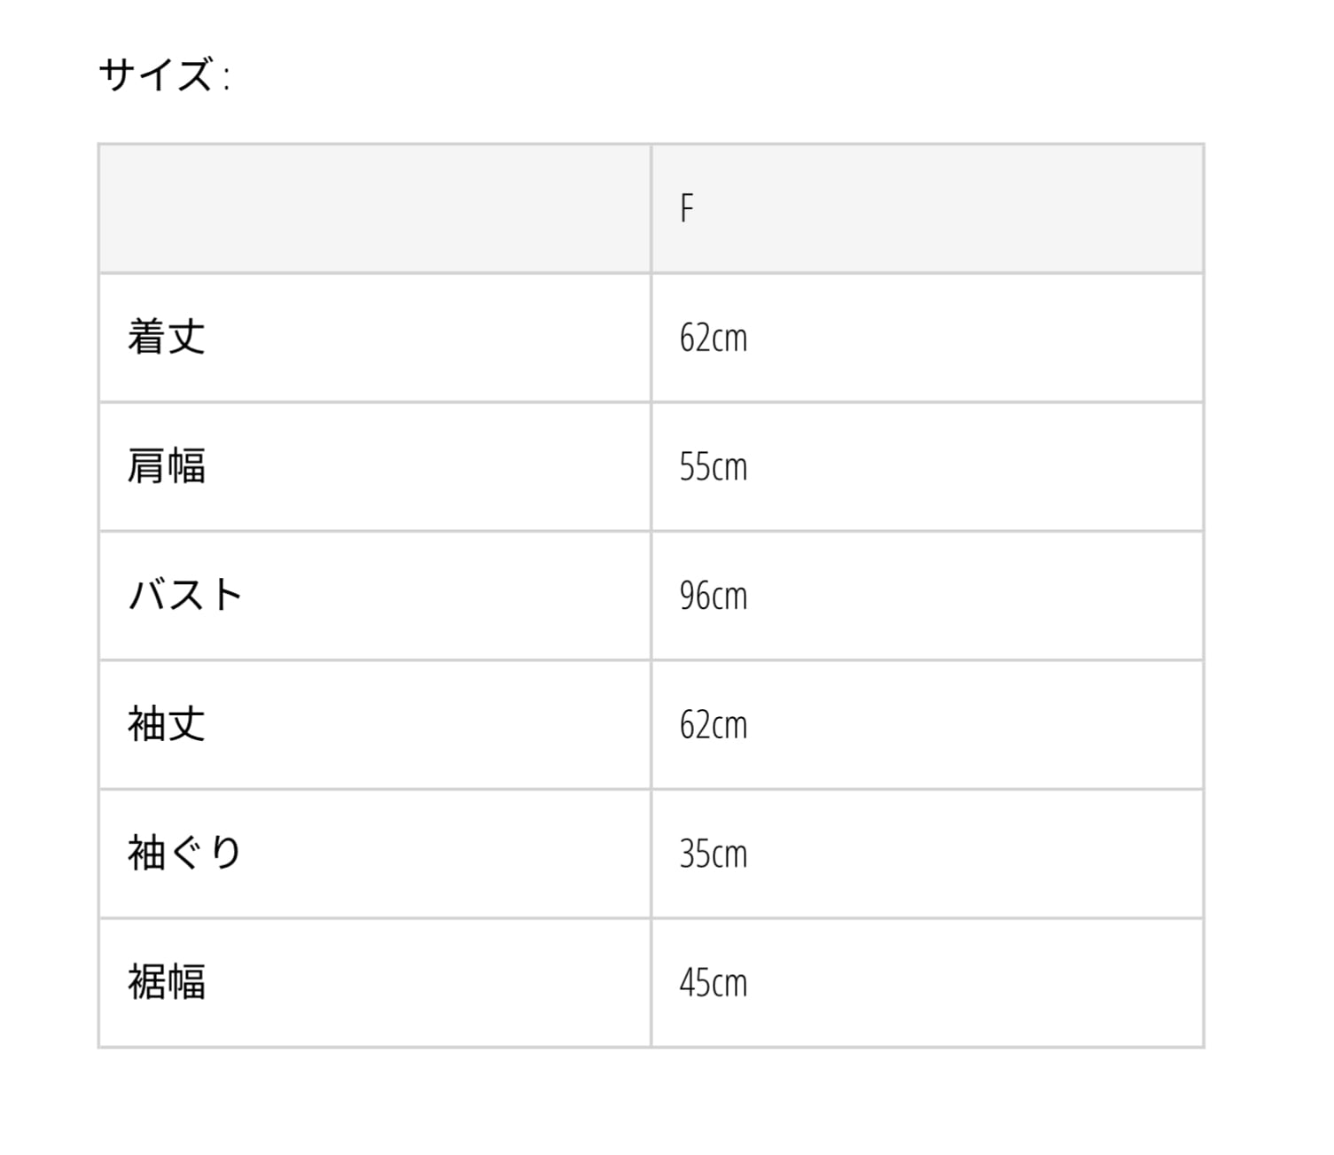Click the blank area below the size table
Image resolution: width=1334 pixels, height=1155 pixels.
(x=651, y=1102)
